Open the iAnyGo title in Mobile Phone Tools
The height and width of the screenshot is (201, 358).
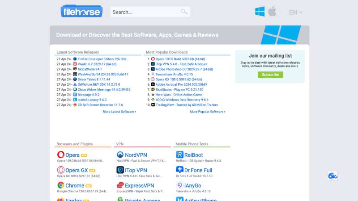point(193,185)
